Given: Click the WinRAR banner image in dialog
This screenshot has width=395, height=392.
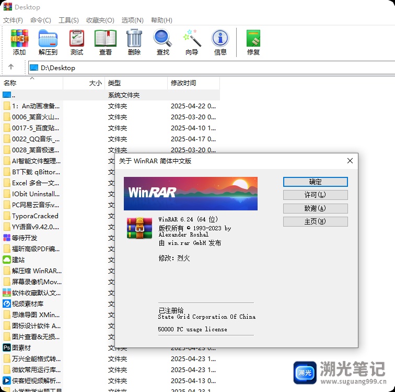Looking at the screenshot, I should (190, 194).
